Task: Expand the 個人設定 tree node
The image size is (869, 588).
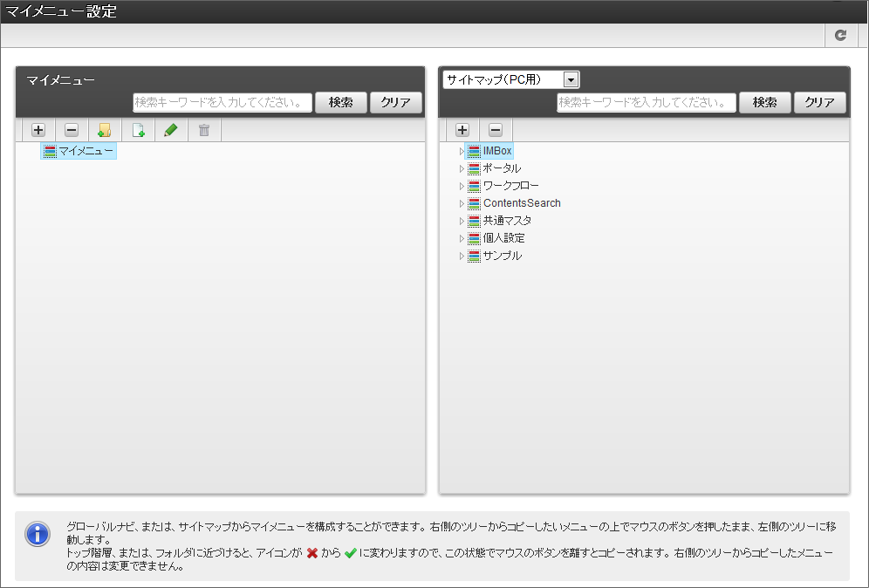Action: 461,238
